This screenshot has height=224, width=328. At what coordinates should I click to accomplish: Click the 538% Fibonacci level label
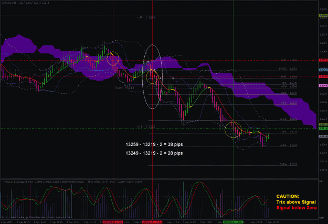coord(289,164)
